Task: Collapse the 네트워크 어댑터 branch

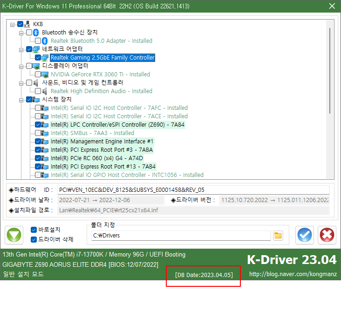Action: (x=21, y=50)
